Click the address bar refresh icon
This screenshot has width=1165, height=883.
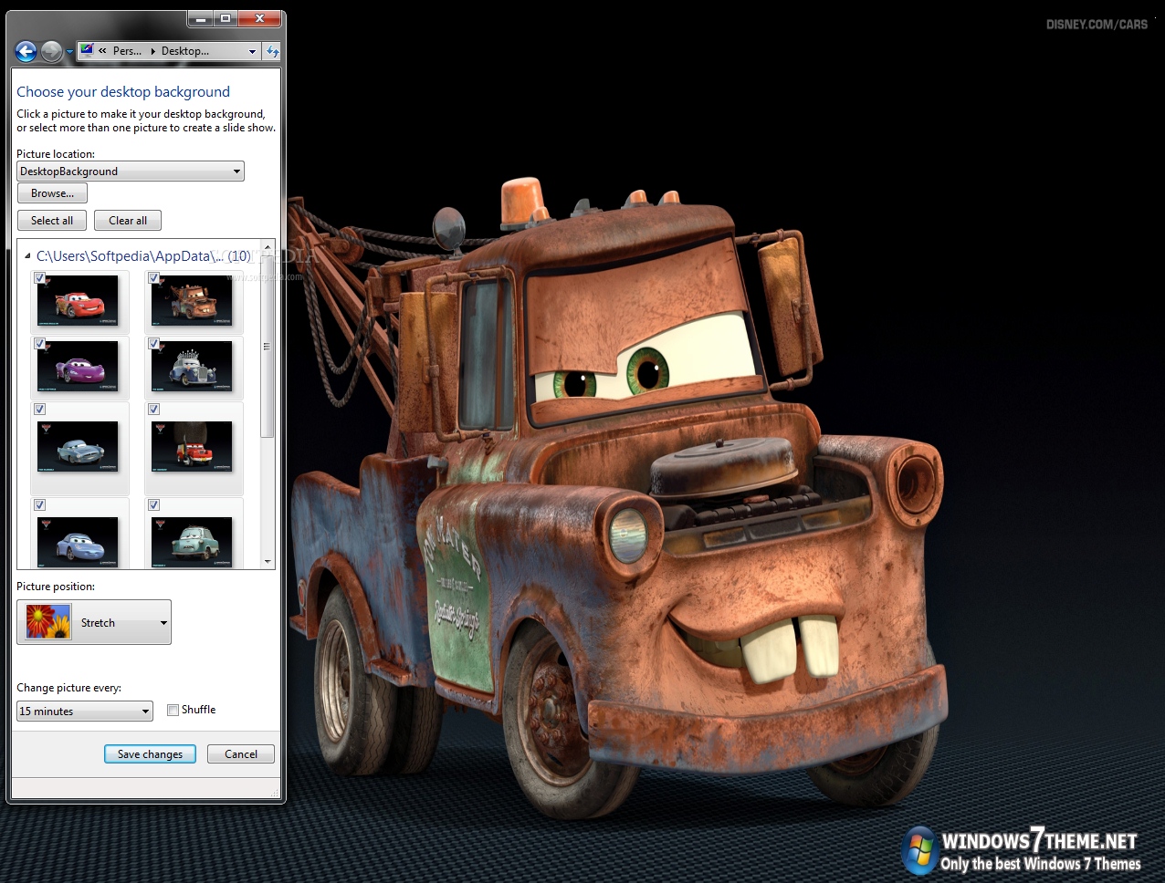point(272,51)
